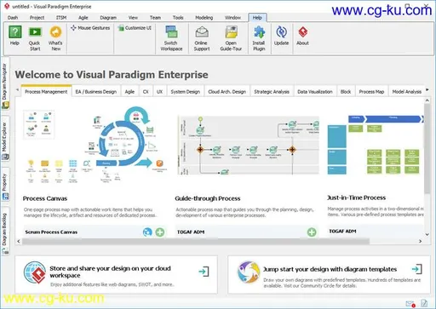Open the Team ribbon tab
This screenshot has height=309, width=436.
click(155, 18)
